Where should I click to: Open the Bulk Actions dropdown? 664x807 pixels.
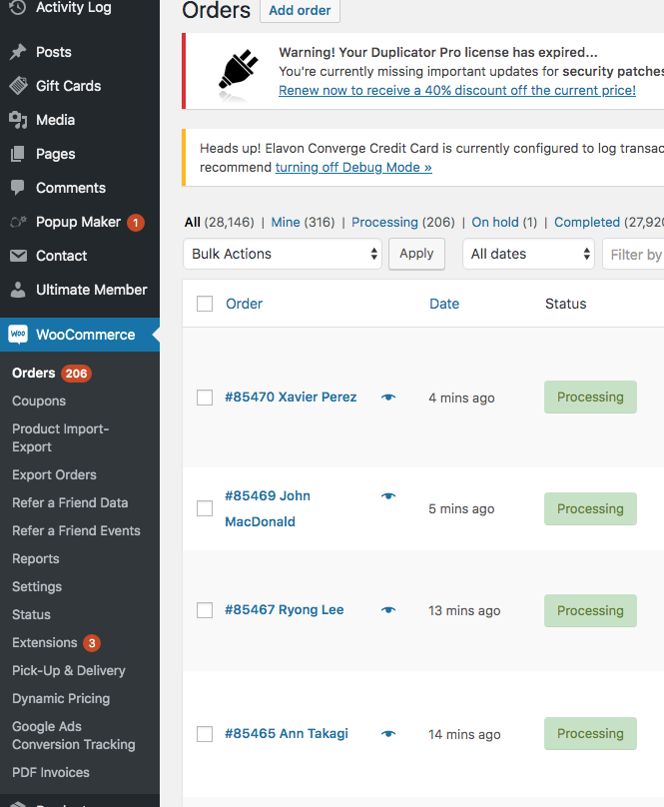point(283,254)
